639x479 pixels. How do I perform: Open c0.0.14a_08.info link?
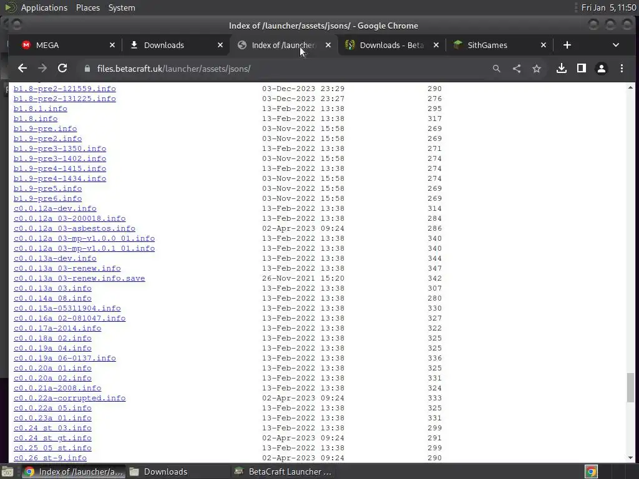pyautogui.click(x=52, y=298)
